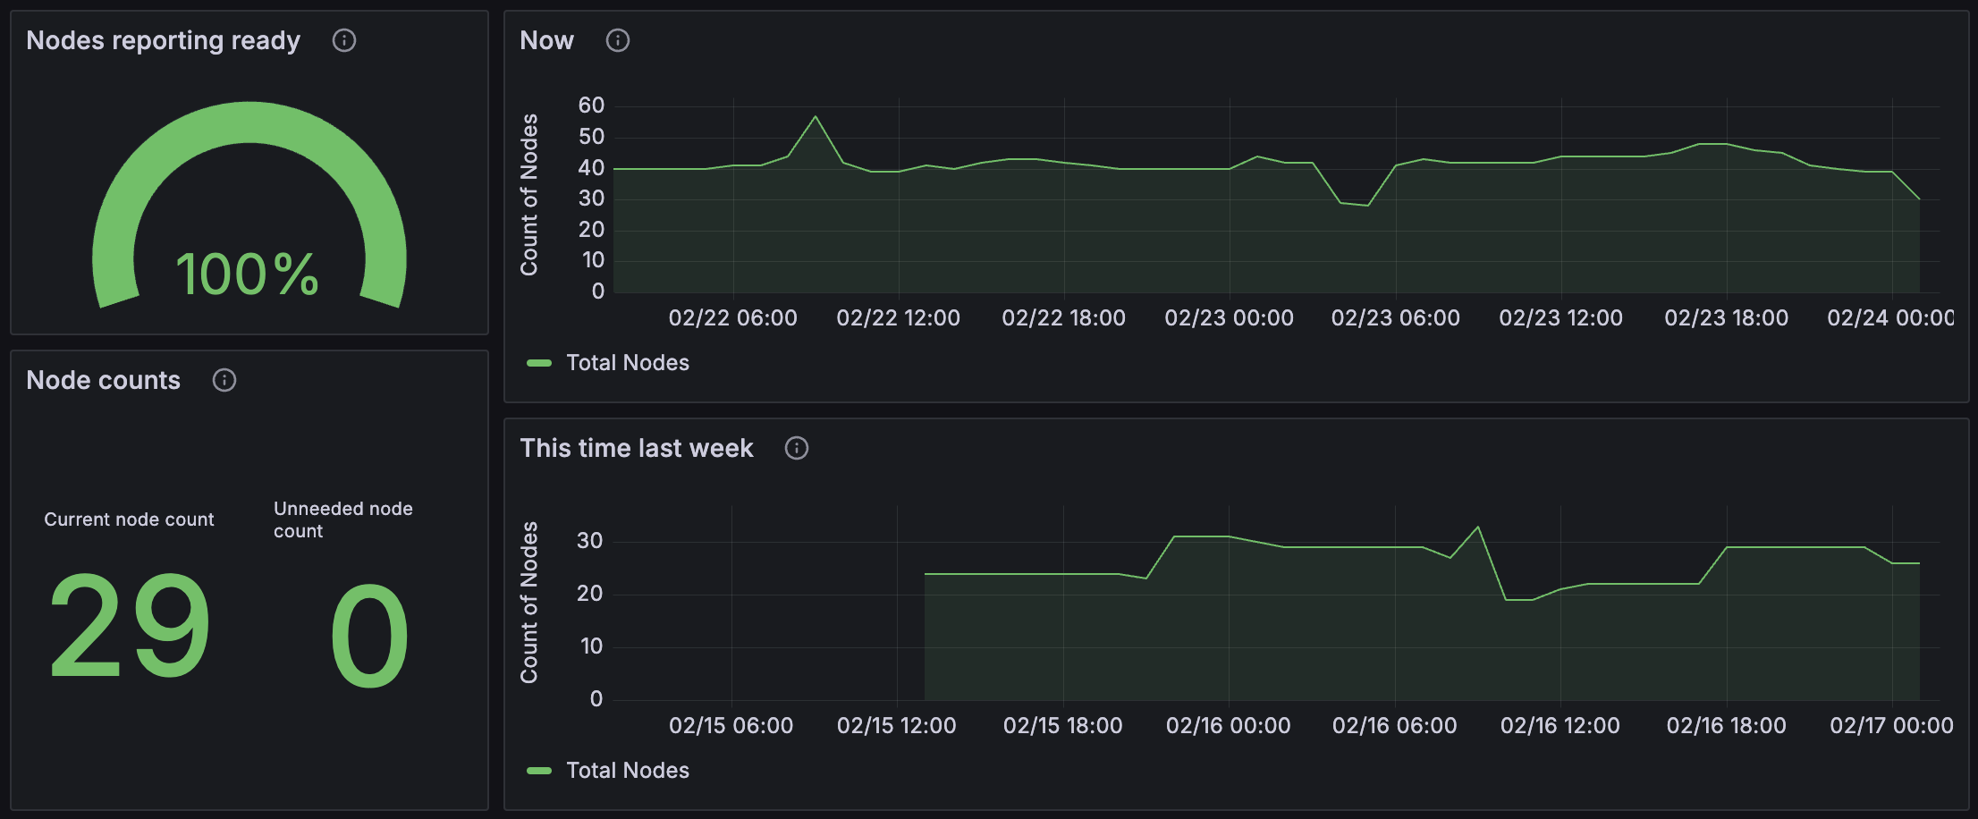Click the 100% gauge value
The height and width of the screenshot is (819, 1978).
[247, 274]
